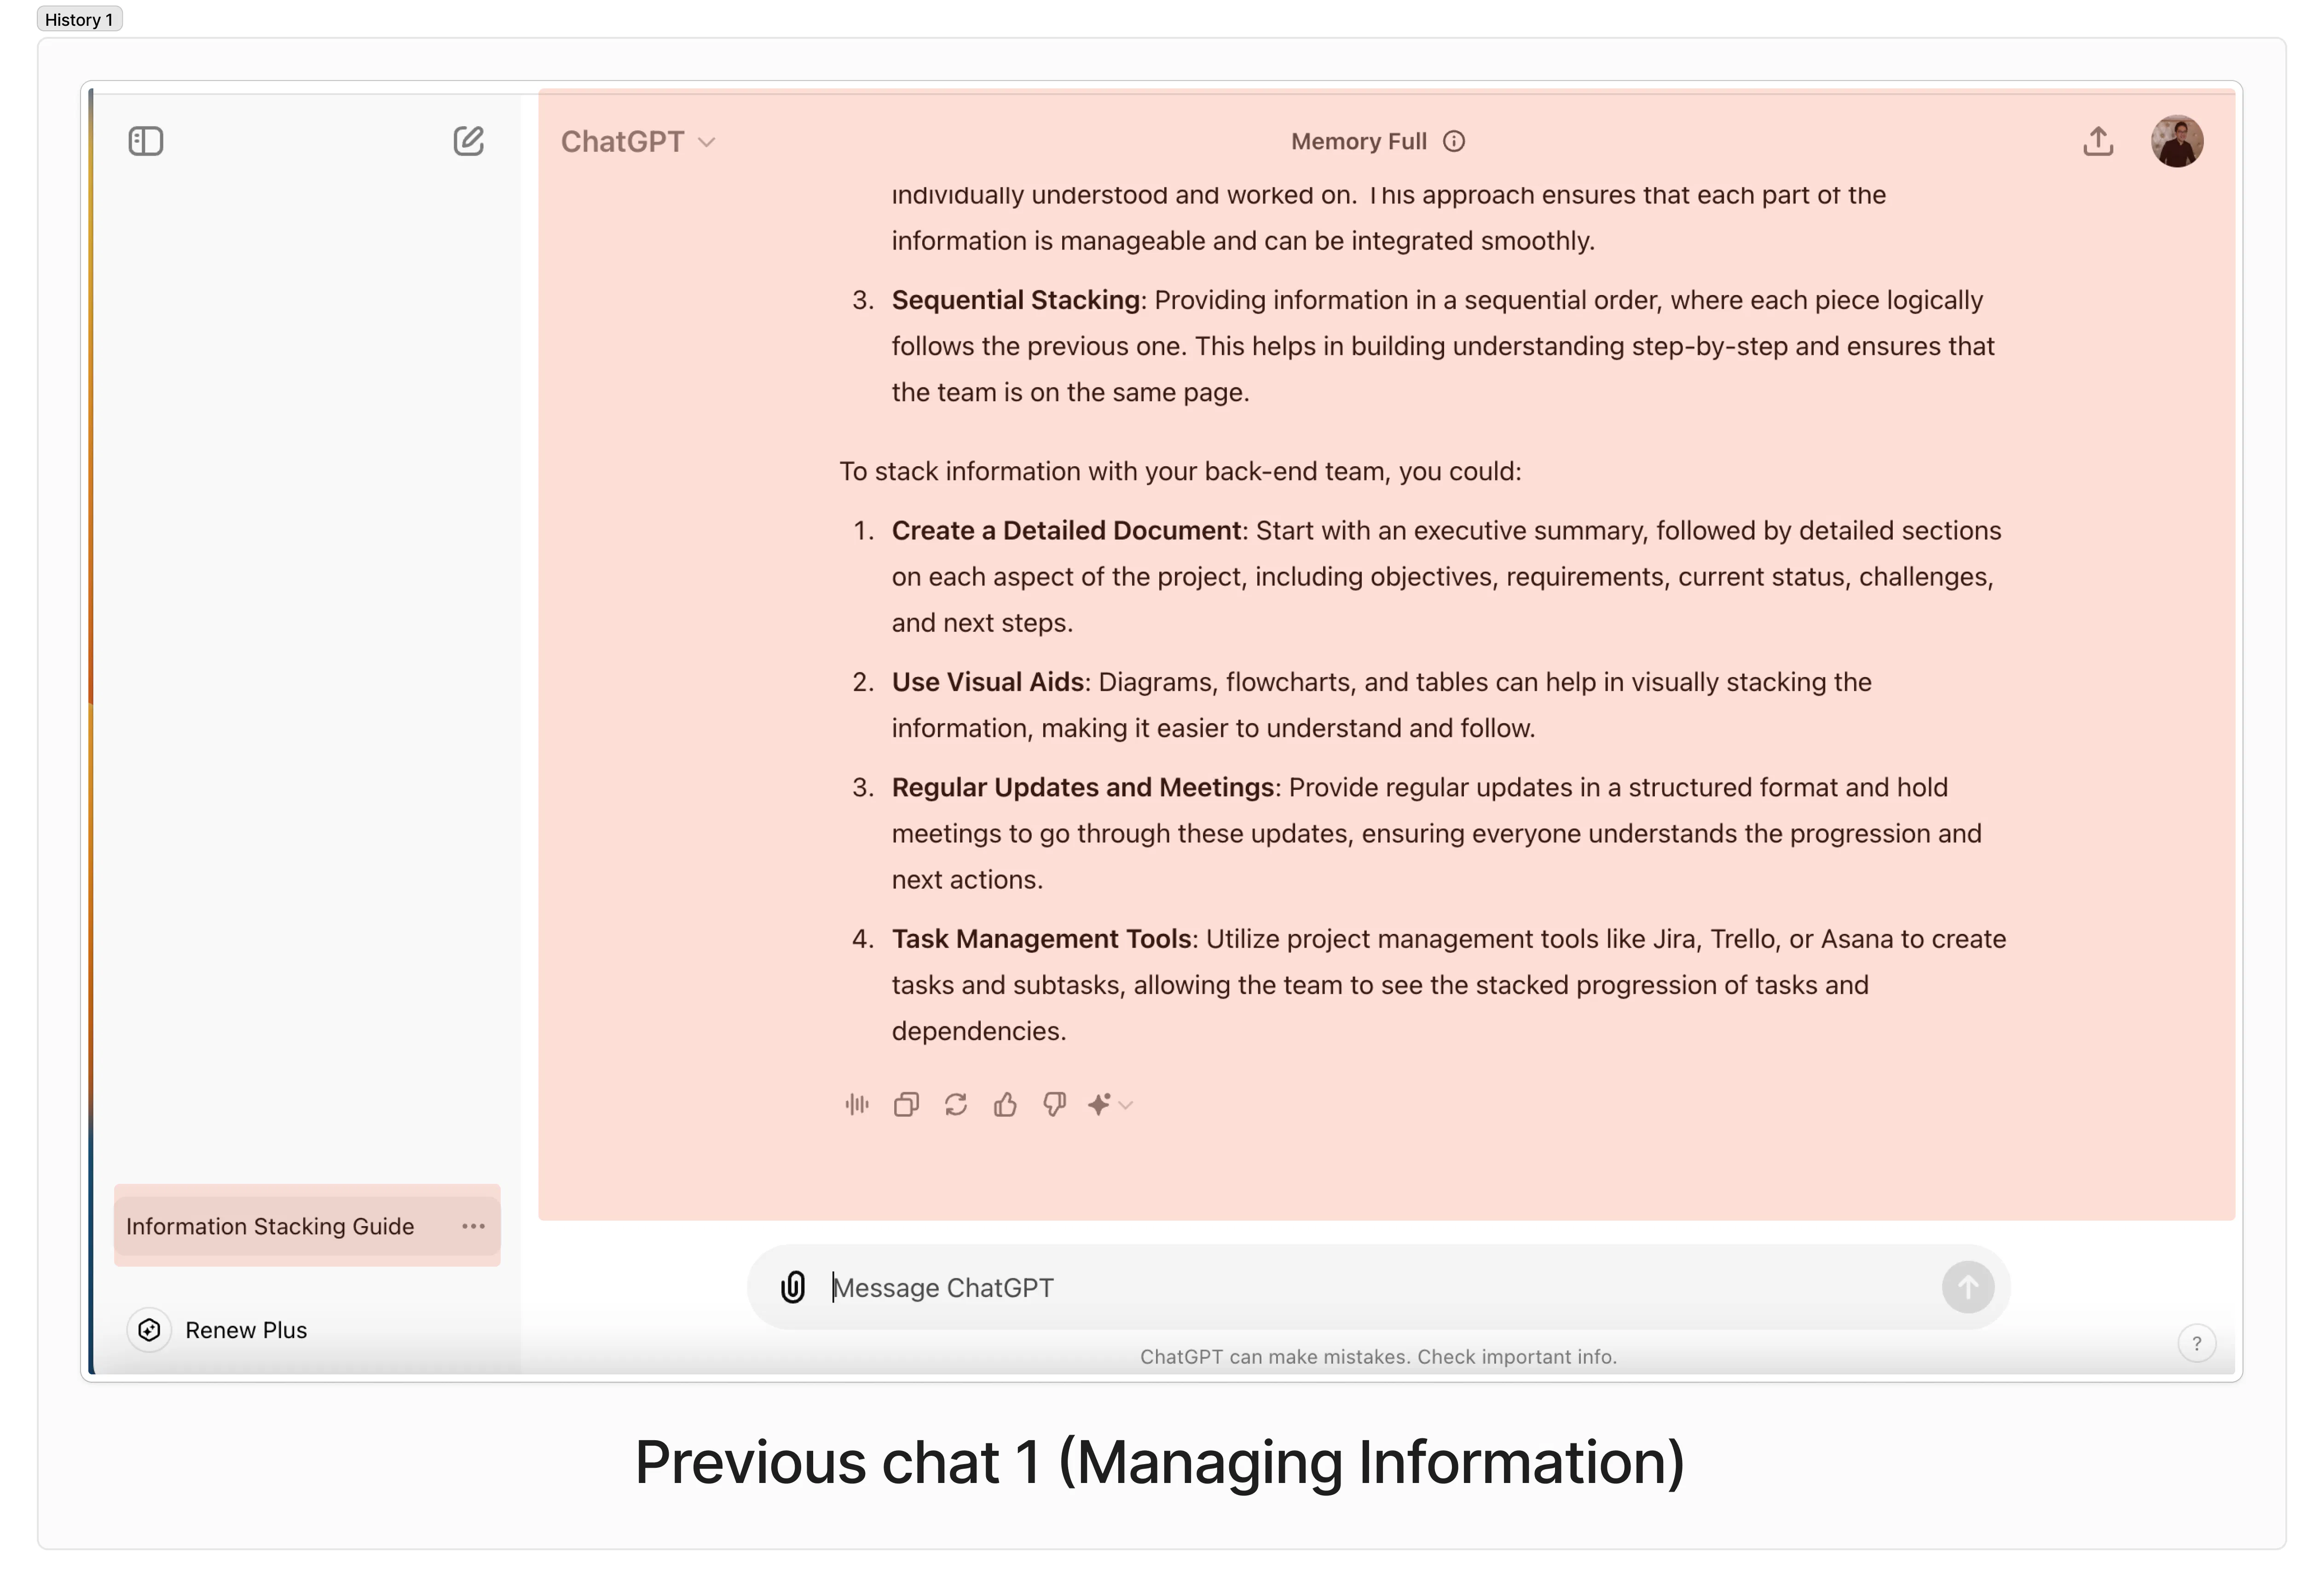
Task: Mark the response with thumbs down
Action: click(x=1054, y=1105)
